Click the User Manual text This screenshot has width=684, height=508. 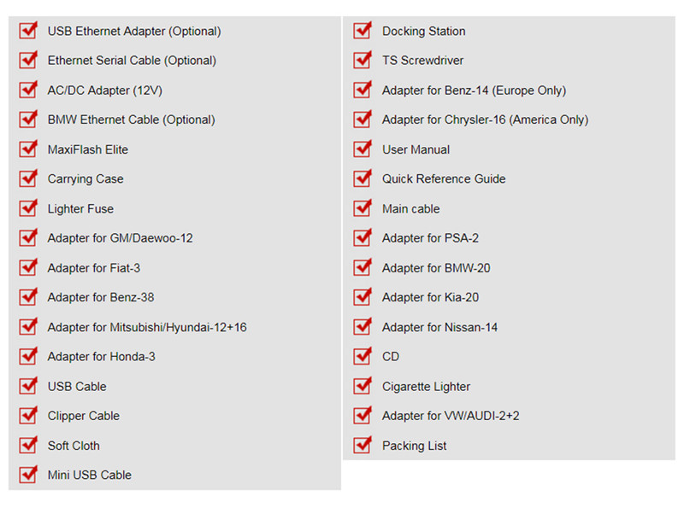point(416,149)
